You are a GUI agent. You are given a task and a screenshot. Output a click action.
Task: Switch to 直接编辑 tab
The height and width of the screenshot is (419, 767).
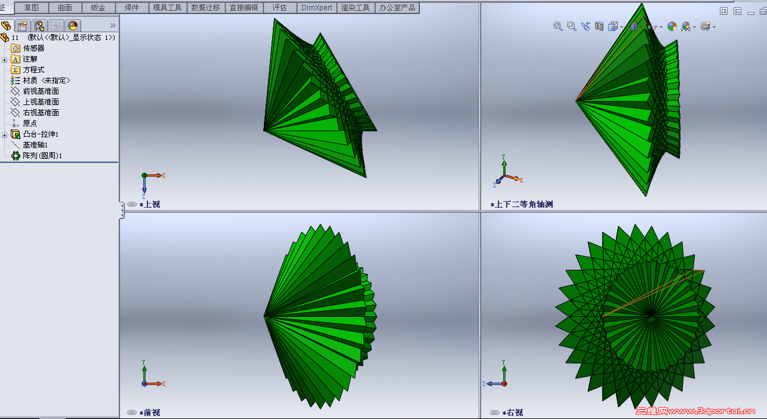(244, 8)
